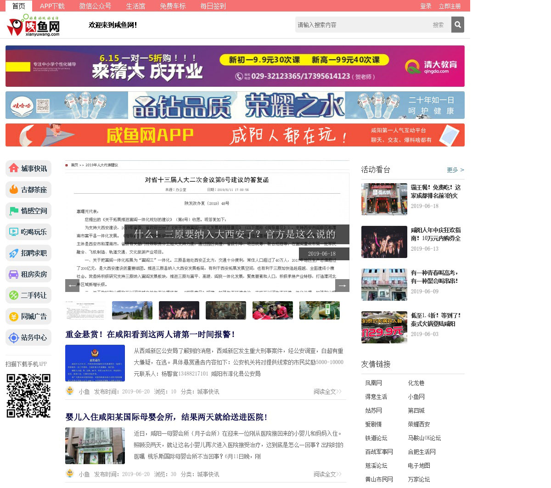Open activity 低至1.4折 泰式火锅
The image size is (551, 488).
(436, 320)
